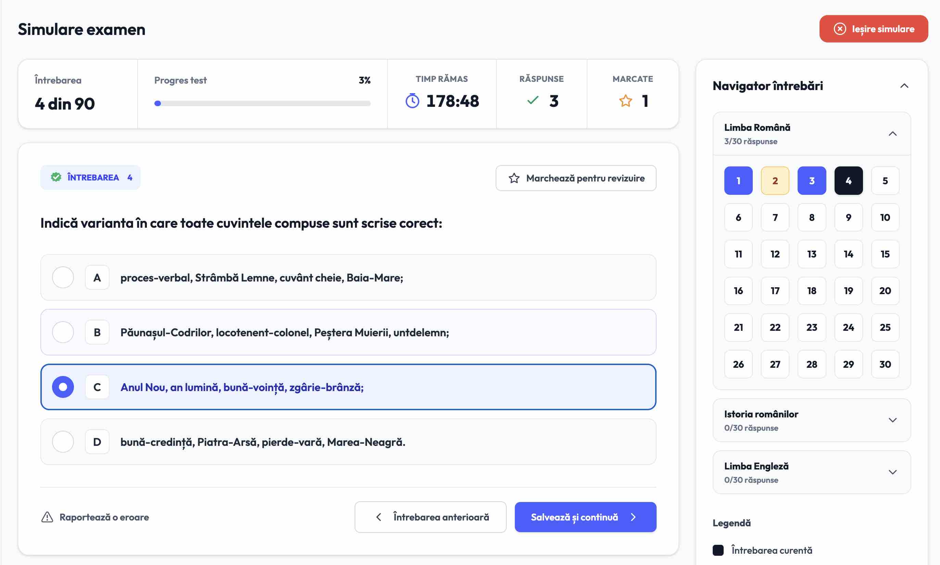The image size is (940, 565).
Task: Open question 16 tile
Action: 738,291
